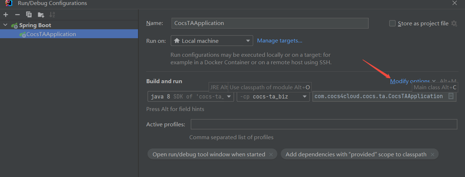Click the browse icon in Main class field
The image size is (465, 177).
451,96
